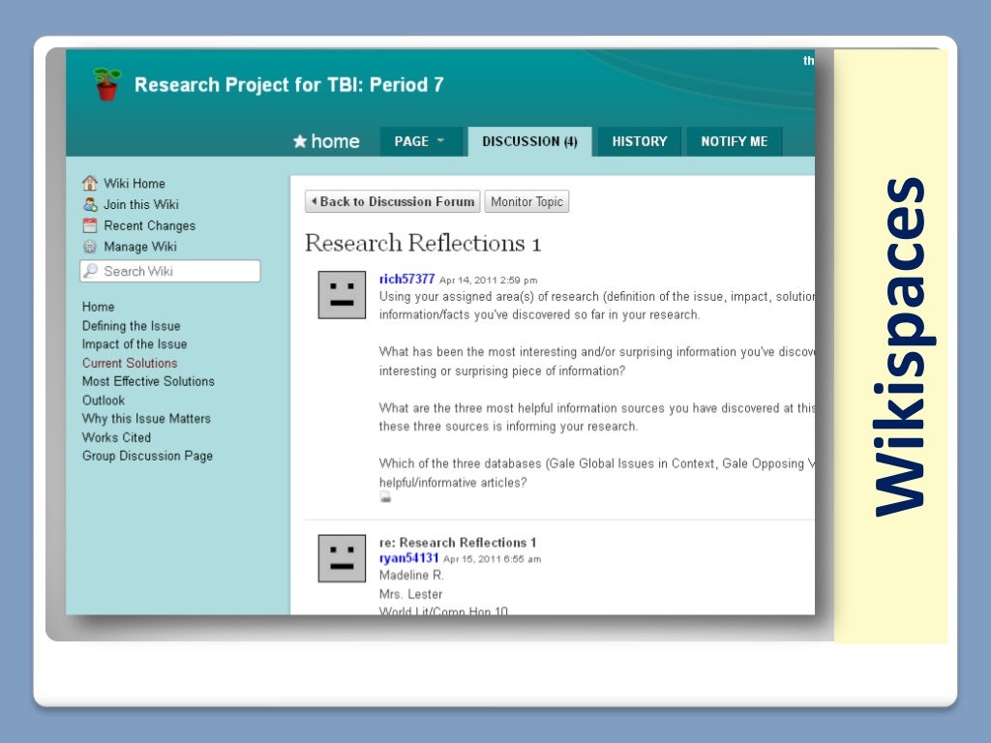Viewport: 991px width, 743px height.
Task: Click Back to Discussion Forum button
Action: (x=393, y=201)
